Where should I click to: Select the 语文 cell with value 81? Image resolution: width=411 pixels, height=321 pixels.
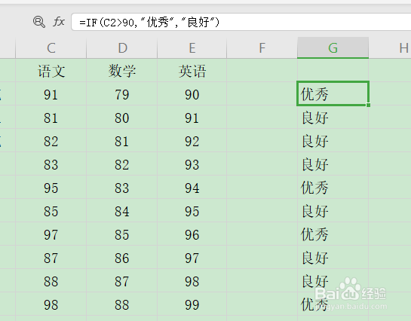[x=51, y=117]
